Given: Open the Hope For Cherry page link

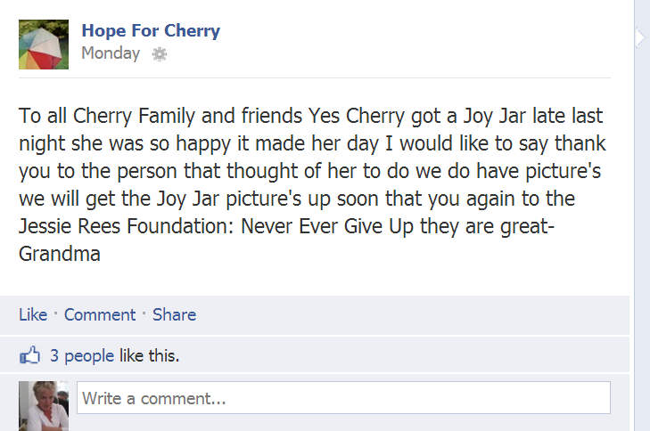Looking at the screenshot, I should click(151, 30).
